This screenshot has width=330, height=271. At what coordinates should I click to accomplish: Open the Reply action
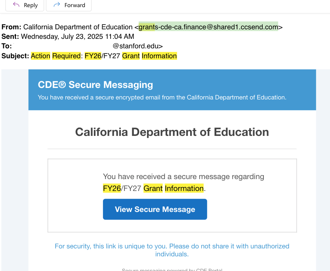pos(25,5)
